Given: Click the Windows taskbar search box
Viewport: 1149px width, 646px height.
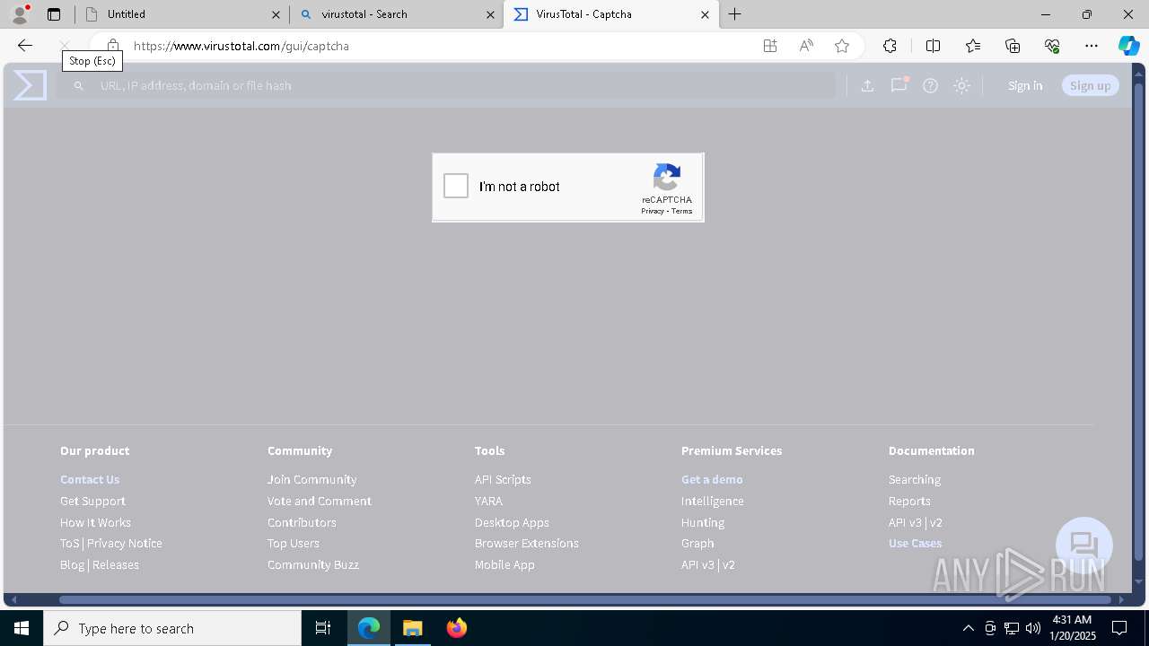Looking at the screenshot, I should 172,628.
